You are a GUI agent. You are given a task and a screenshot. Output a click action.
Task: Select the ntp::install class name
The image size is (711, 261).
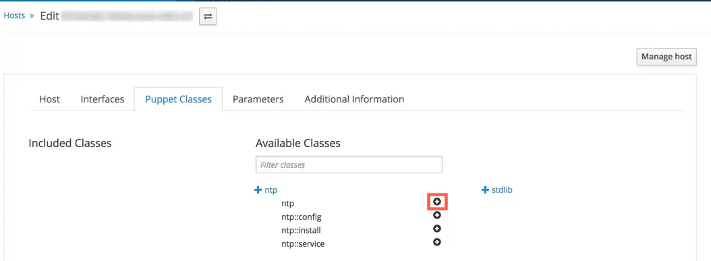point(301,231)
